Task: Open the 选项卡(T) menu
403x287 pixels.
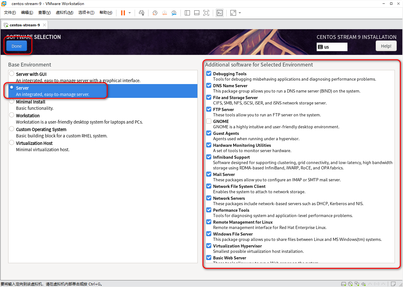Action: pyautogui.click(x=86, y=13)
